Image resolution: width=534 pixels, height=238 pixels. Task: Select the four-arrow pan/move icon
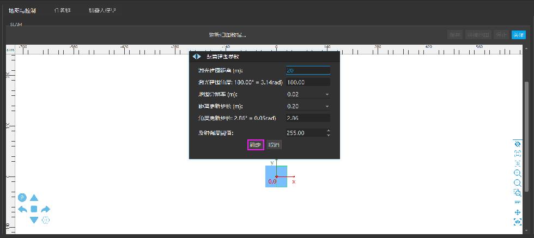point(518,212)
